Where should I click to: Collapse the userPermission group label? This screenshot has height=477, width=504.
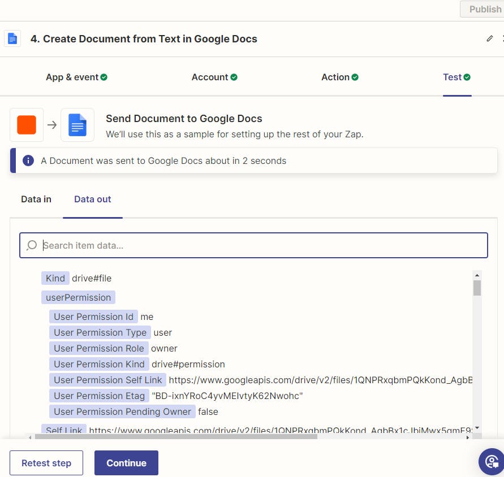coord(78,297)
